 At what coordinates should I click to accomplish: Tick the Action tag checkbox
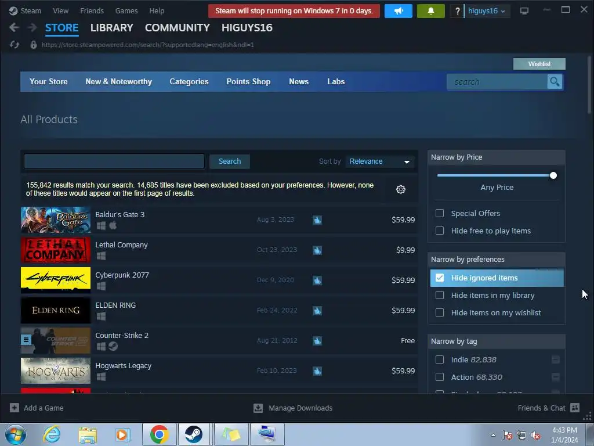[x=440, y=377]
